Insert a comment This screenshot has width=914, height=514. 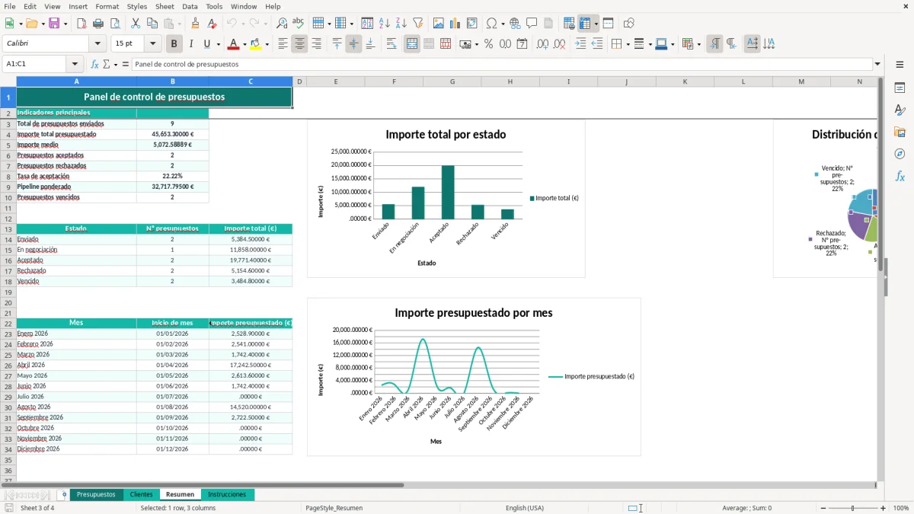pyautogui.click(x=532, y=24)
